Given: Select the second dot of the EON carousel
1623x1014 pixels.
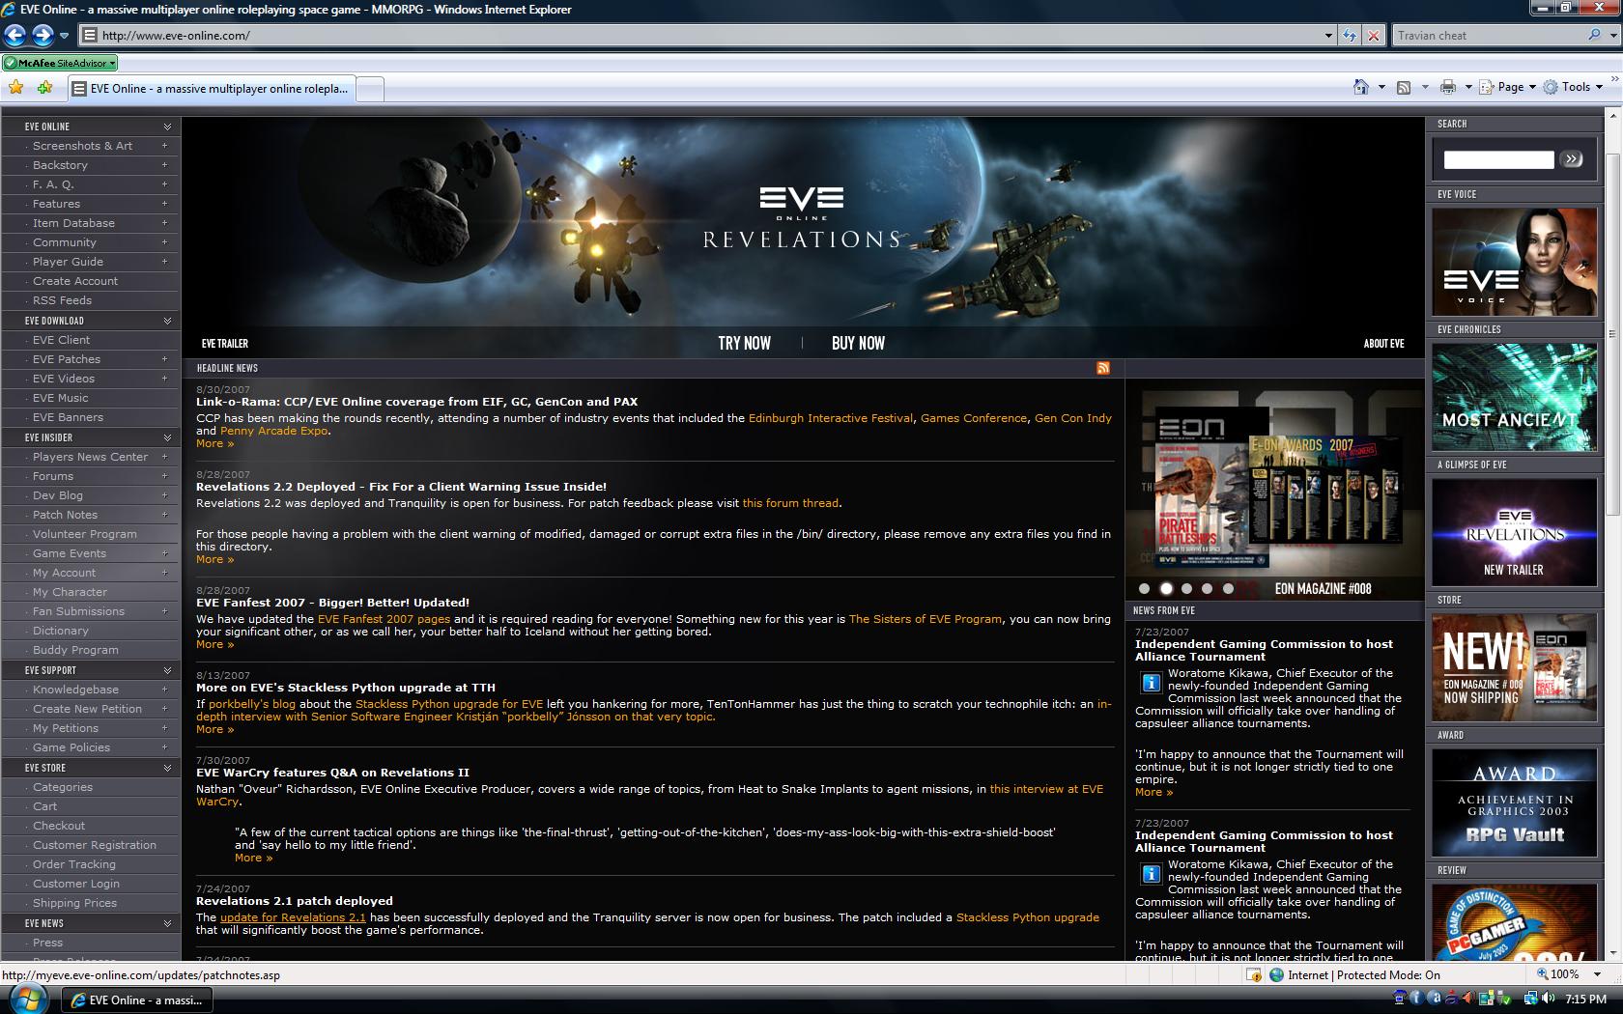Looking at the screenshot, I should pyautogui.click(x=1166, y=588).
